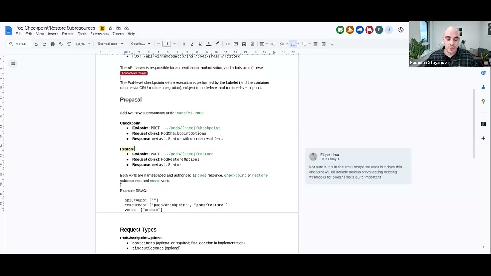
Task: Increase the indent
Action: [323, 44]
